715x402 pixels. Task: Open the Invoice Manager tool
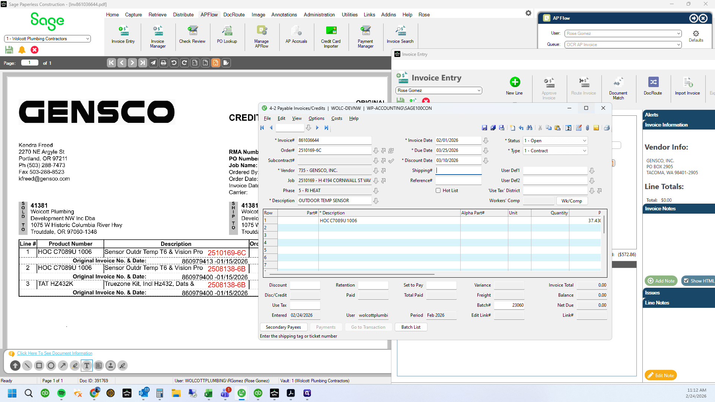158,37
